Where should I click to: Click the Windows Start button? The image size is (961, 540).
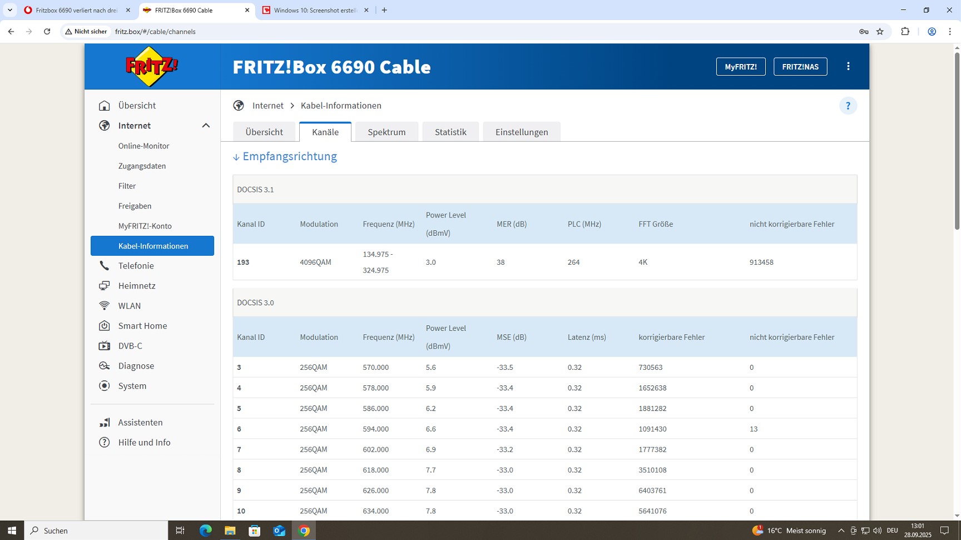(12, 531)
